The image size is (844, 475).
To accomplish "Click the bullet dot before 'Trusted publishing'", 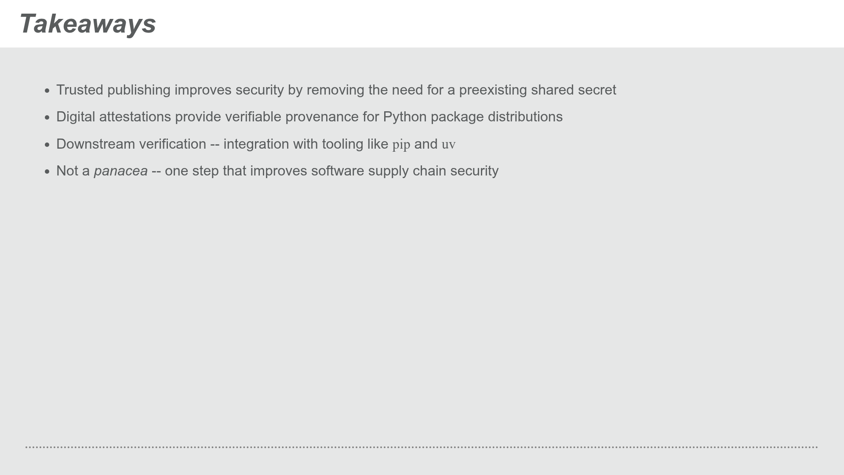I will point(47,91).
